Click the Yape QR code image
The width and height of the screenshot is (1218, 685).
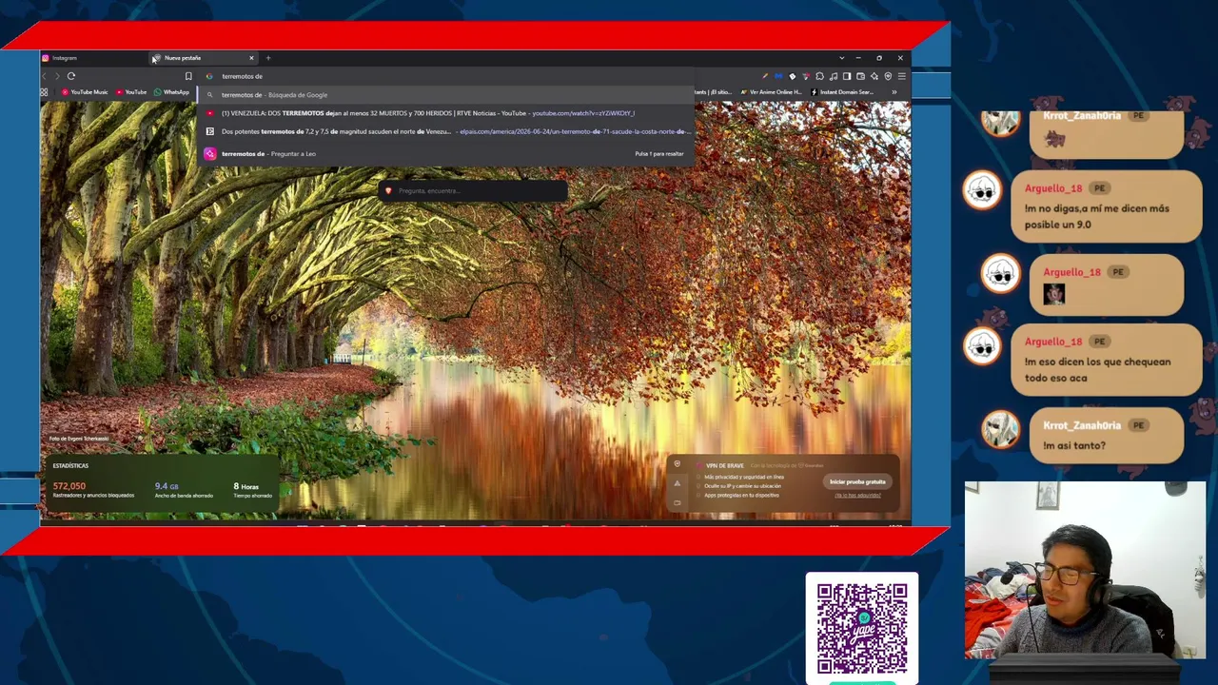tap(862, 628)
